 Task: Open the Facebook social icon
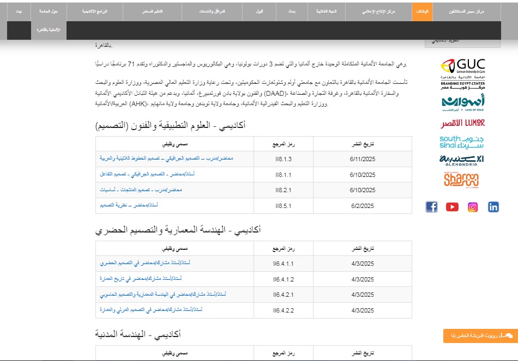click(x=432, y=207)
